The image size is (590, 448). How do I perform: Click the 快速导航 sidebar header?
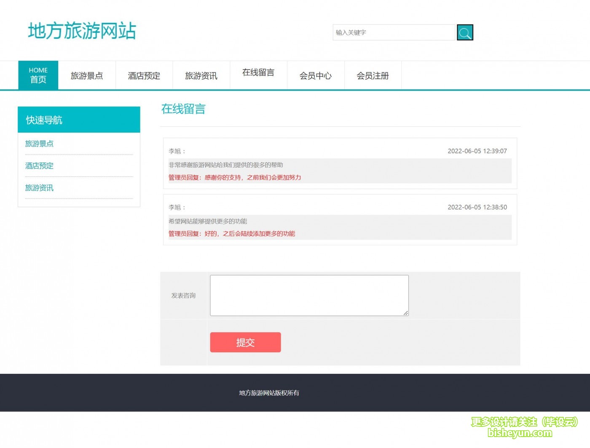[44, 120]
